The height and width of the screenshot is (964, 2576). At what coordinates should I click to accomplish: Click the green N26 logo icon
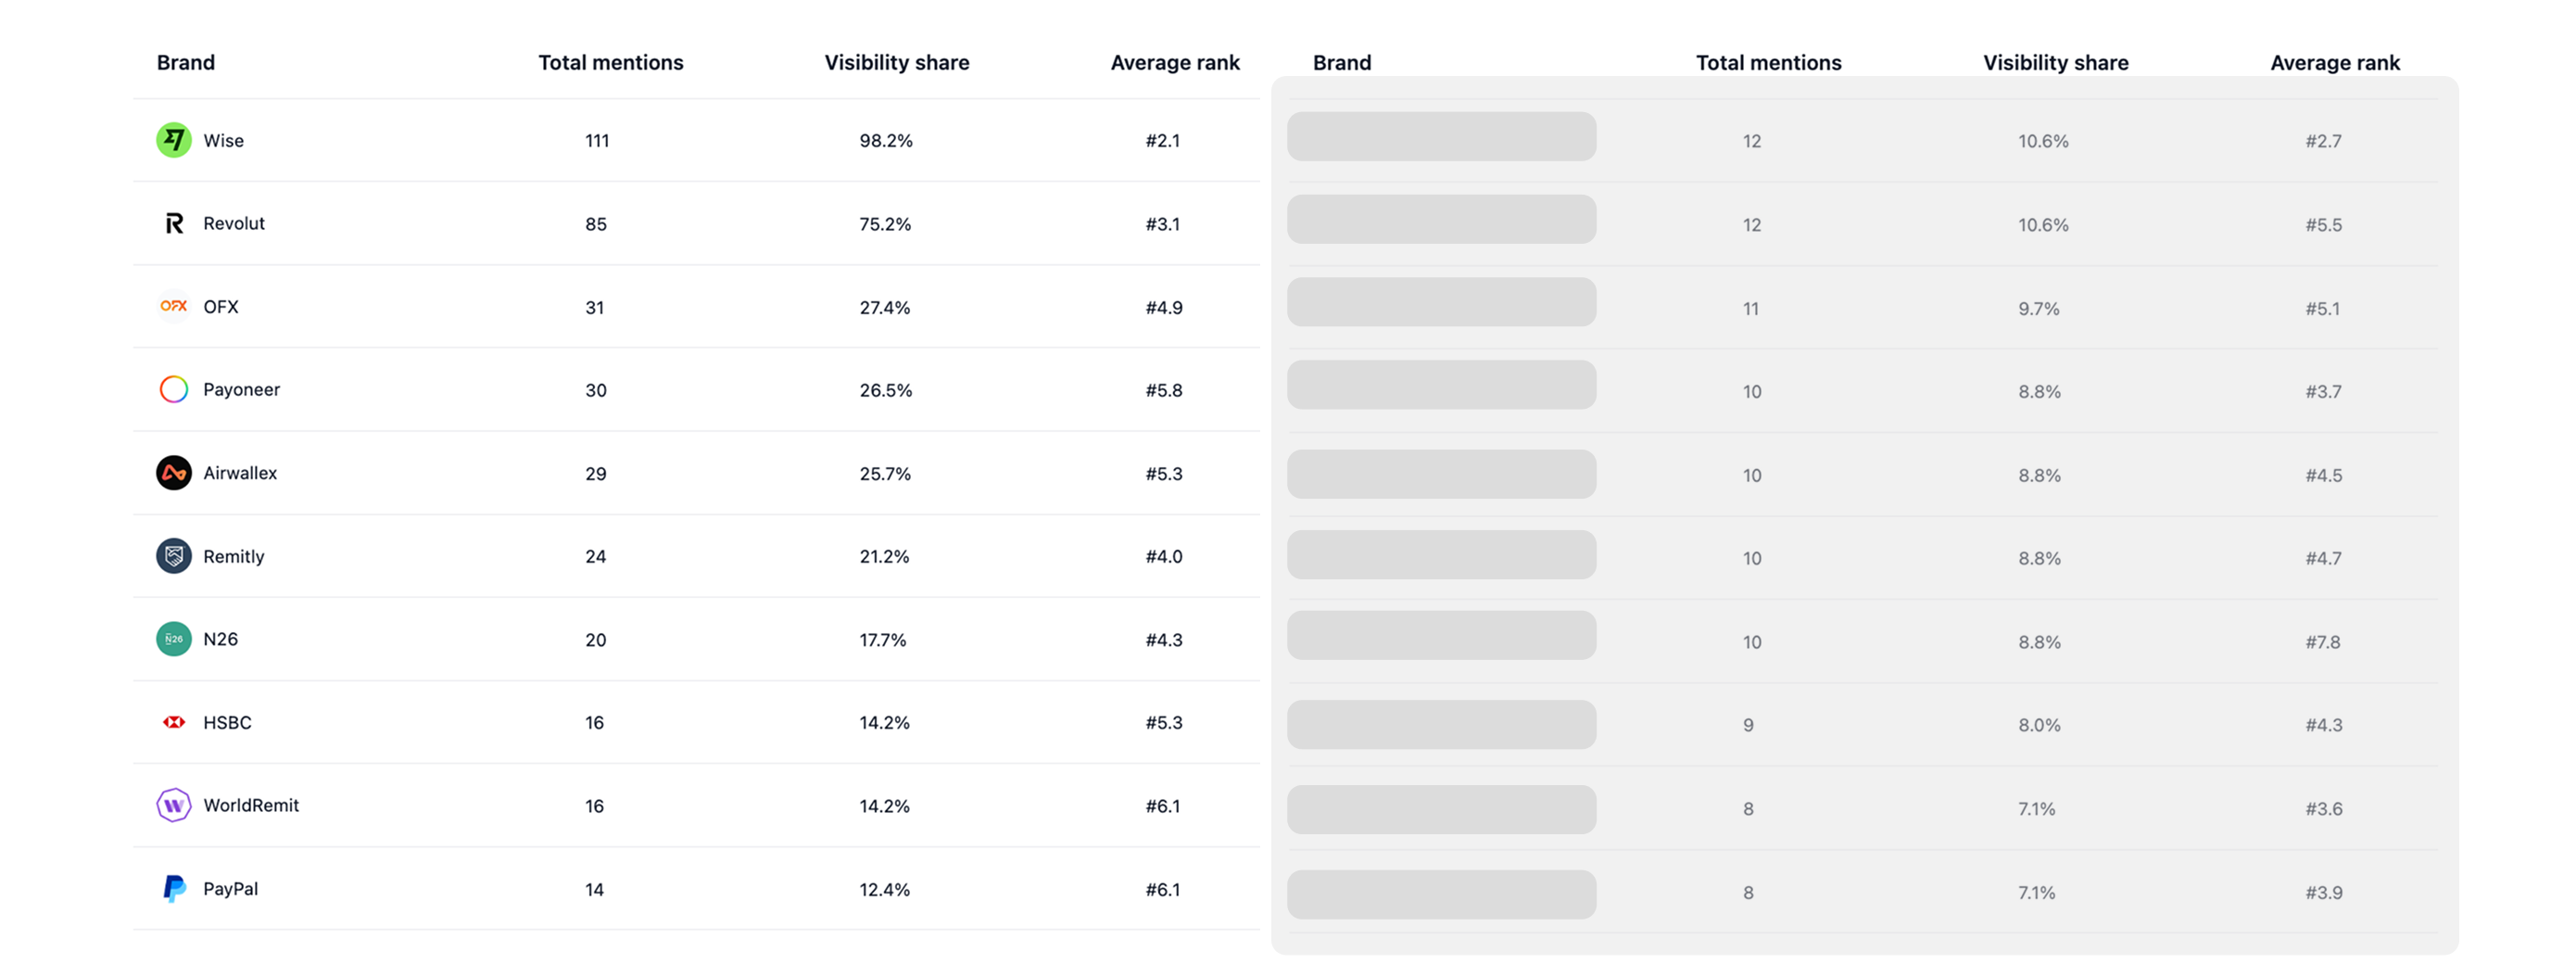pos(174,639)
